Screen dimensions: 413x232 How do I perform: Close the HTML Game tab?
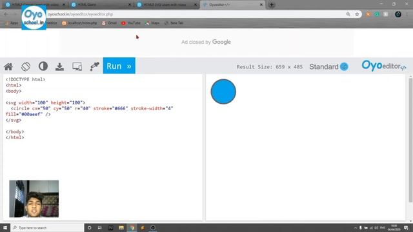click(x=129, y=5)
